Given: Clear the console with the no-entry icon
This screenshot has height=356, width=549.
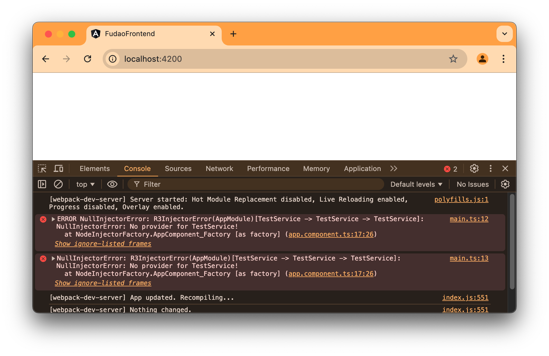Looking at the screenshot, I should click(x=58, y=184).
